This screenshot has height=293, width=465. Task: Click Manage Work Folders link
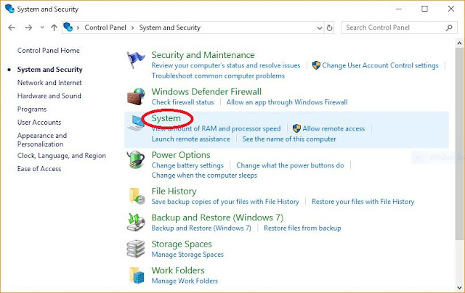pos(185,281)
